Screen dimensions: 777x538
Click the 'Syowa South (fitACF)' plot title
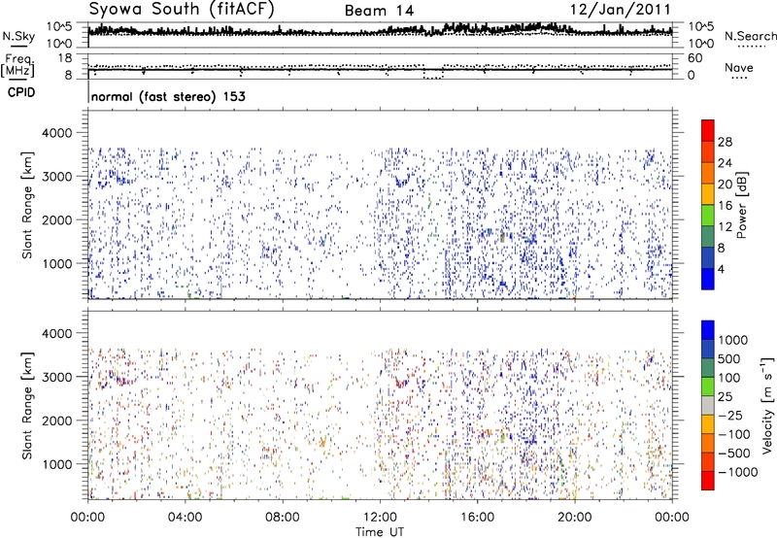click(181, 9)
